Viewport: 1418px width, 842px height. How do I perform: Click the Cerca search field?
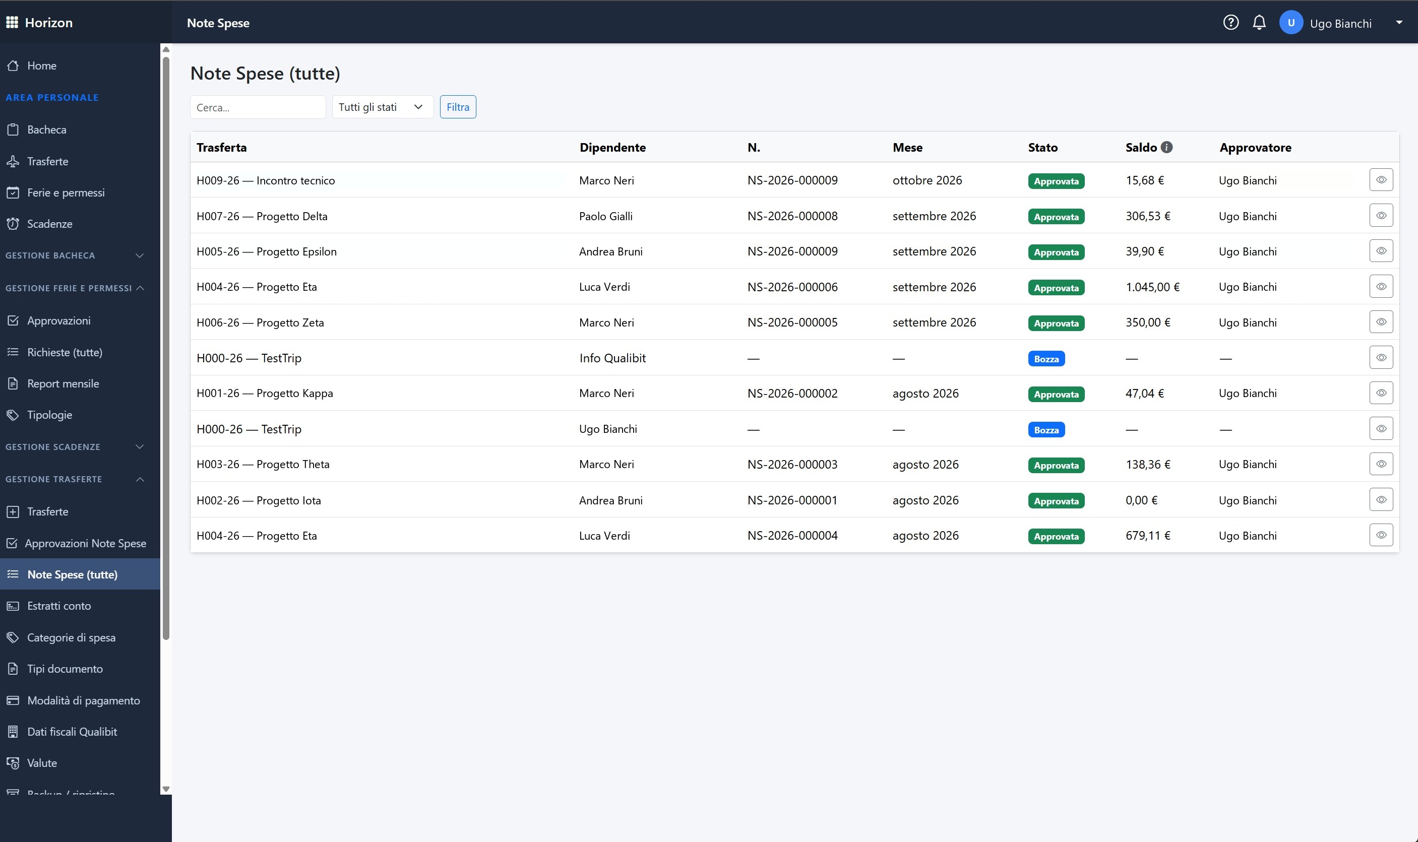click(x=258, y=107)
